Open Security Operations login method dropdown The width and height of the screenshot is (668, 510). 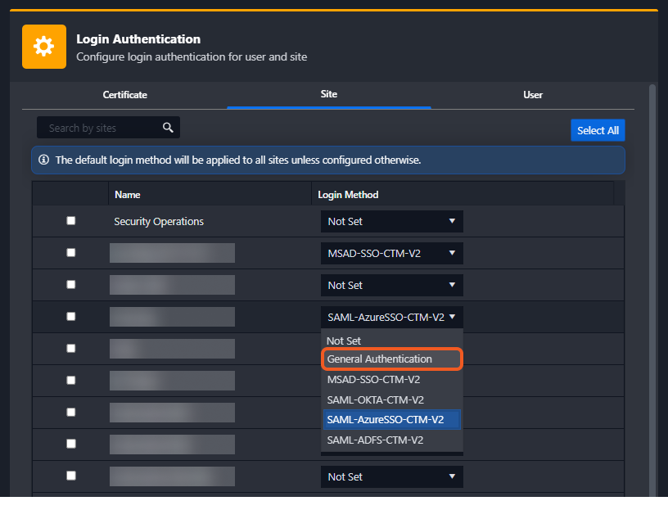pyautogui.click(x=391, y=222)
